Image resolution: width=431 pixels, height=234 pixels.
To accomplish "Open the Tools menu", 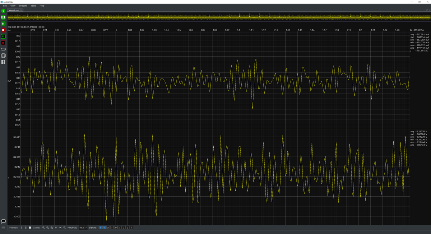I will pos(33,6).
